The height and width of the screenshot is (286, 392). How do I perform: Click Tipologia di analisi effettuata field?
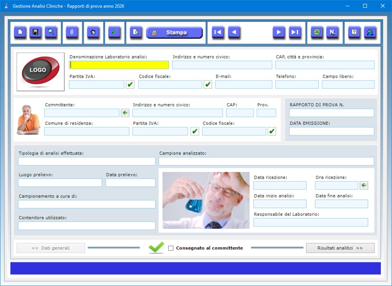point(87,161)
